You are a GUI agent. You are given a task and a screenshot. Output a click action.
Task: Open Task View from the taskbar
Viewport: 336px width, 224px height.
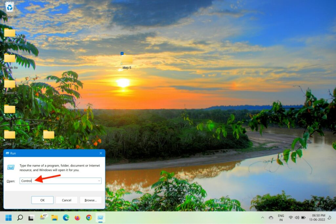click(31, 217)
